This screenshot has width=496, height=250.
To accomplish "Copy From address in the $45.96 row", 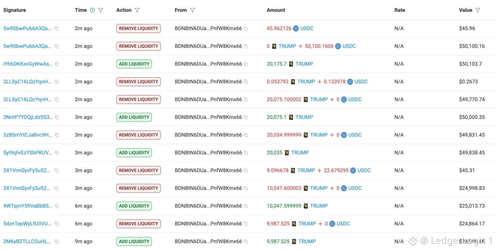I will (246, 29).
